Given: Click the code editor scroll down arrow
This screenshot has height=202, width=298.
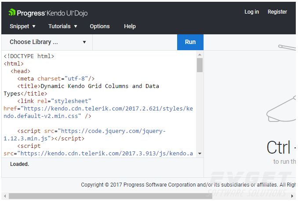Looking at the screenshot, I should [x=200, y=154].
